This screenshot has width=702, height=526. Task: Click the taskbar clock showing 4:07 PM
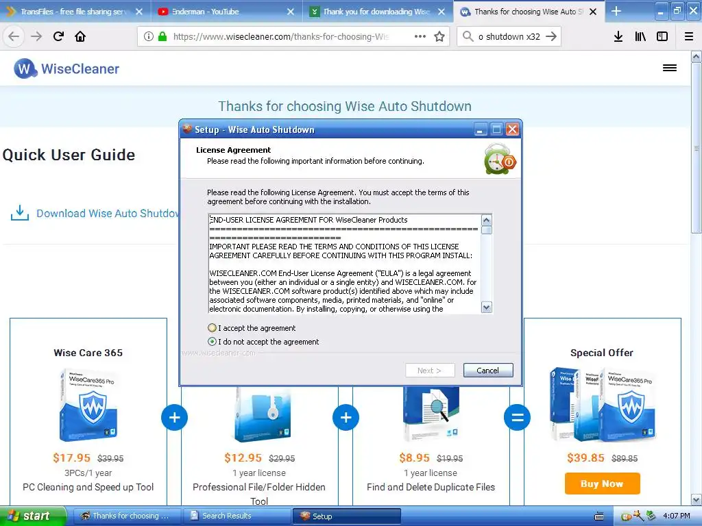(x=676, y=516)
